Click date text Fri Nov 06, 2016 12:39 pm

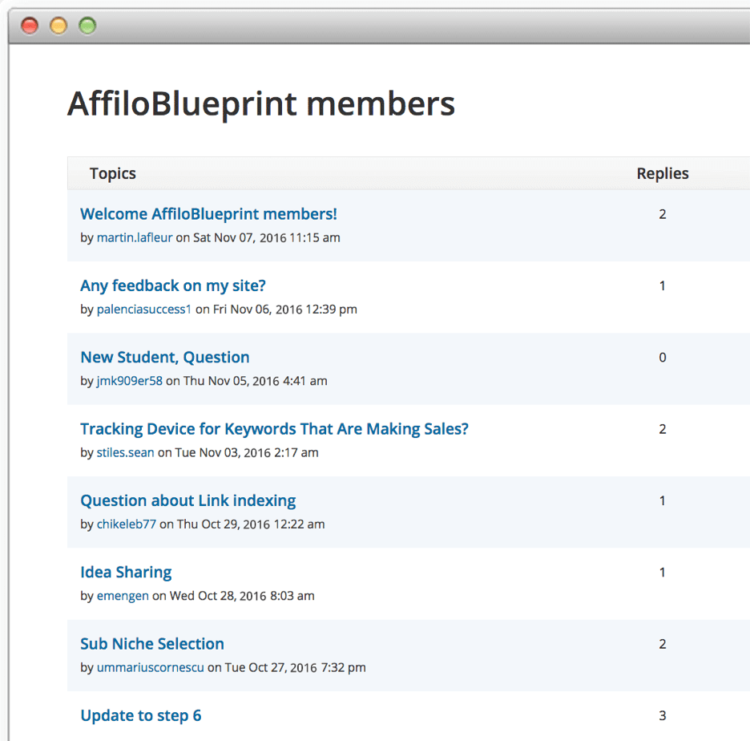click(285, 310)
